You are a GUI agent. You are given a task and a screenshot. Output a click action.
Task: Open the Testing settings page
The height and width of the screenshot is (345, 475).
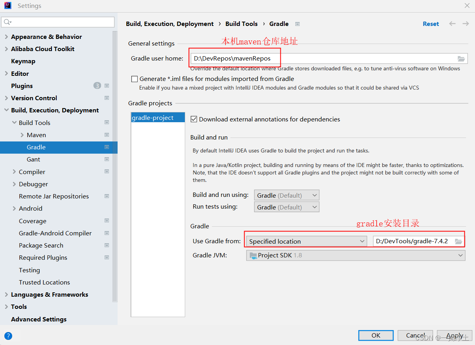tap(29, 270)
